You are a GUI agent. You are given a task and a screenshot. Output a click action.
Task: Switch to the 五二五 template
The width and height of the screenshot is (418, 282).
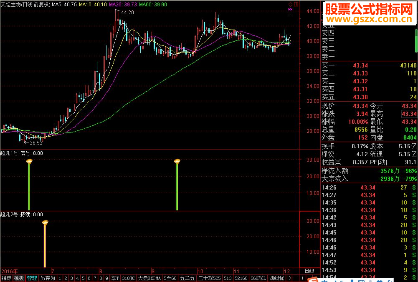coord(187,278)
